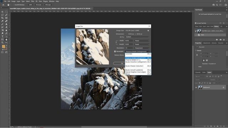
Task: Open the Width units dropdown
Action: [x=142, y=41]
